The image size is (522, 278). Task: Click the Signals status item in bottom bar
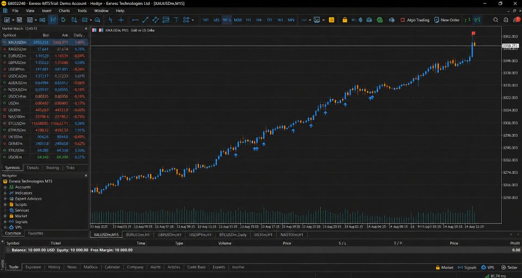[467, 267]
